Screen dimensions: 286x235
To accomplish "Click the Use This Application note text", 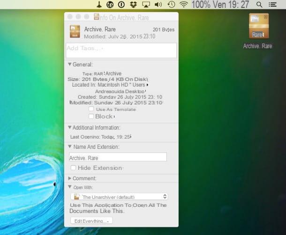I will pyautogui.click(x=118, y=208).
